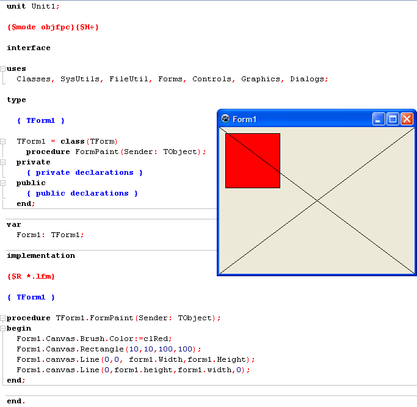
Task: Collapse the private section fold marker
Action: point(2,162)
